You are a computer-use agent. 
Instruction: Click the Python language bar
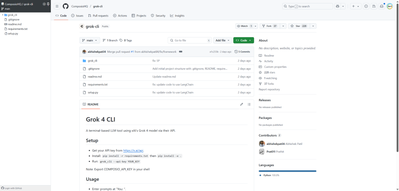pos(287,171)
